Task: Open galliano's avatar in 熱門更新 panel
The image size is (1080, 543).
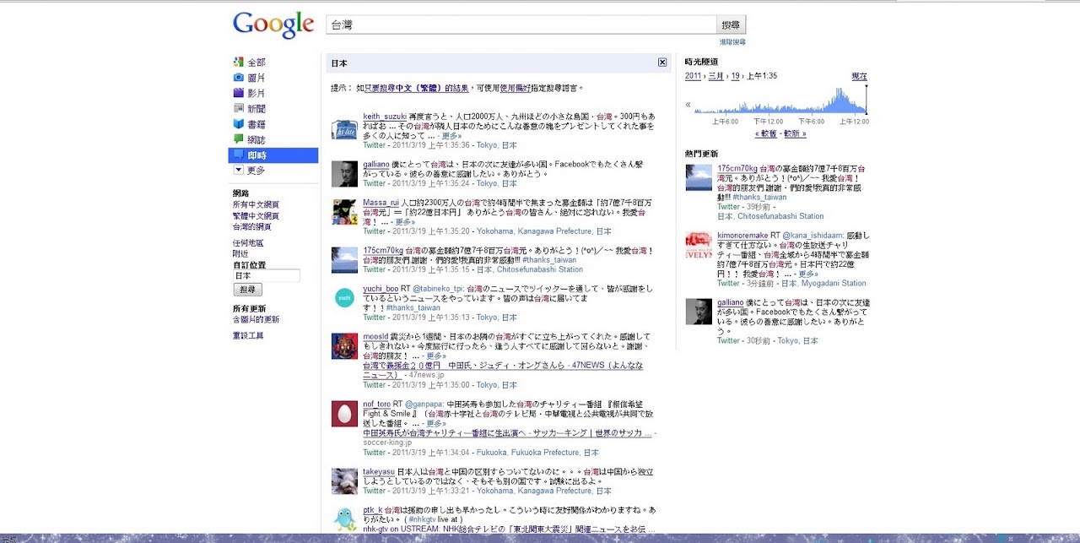Action: point(699,312)
